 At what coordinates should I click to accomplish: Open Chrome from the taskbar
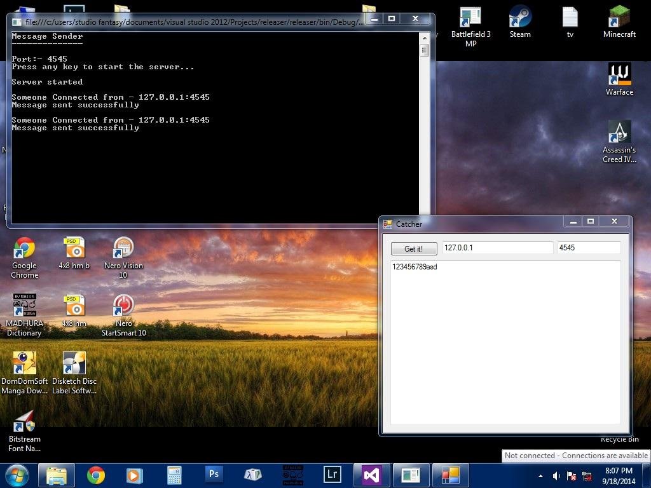tap(95, 475)
